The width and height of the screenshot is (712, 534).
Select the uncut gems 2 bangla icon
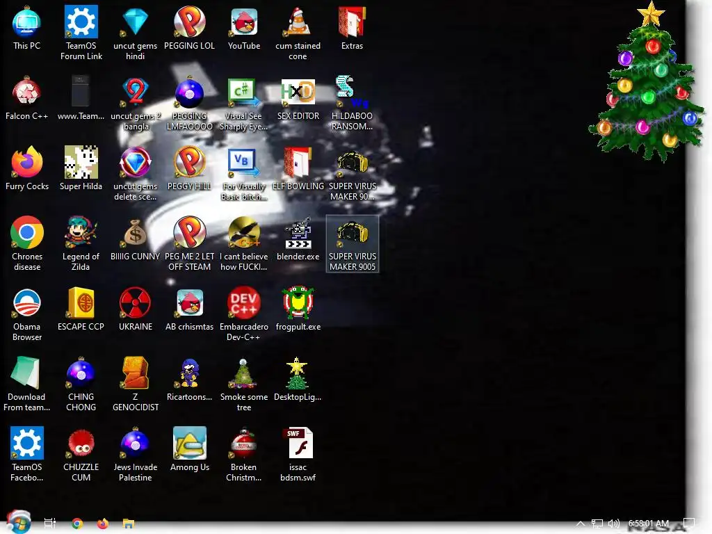point(136,103)
